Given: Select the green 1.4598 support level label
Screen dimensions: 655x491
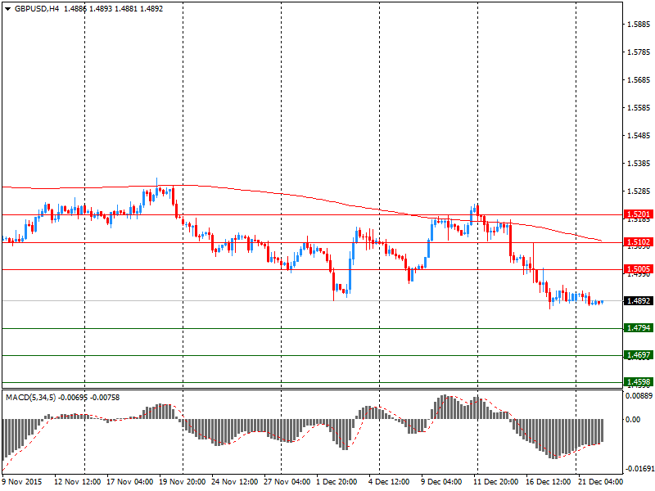Looking at the screenshot, I should point(639,382).
